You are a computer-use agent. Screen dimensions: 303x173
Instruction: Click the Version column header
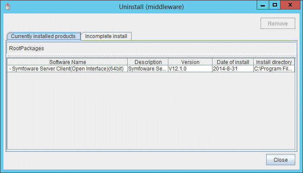click(190, 62)
